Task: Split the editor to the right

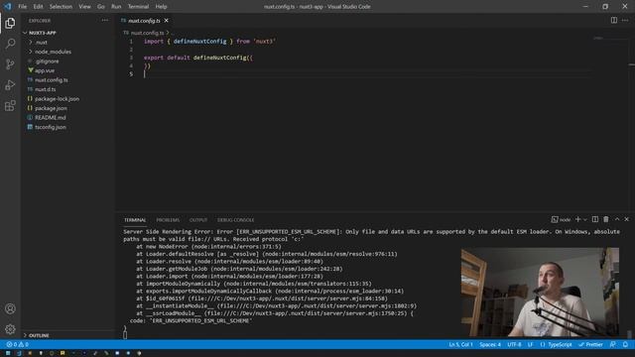Action: coord(614,20)
